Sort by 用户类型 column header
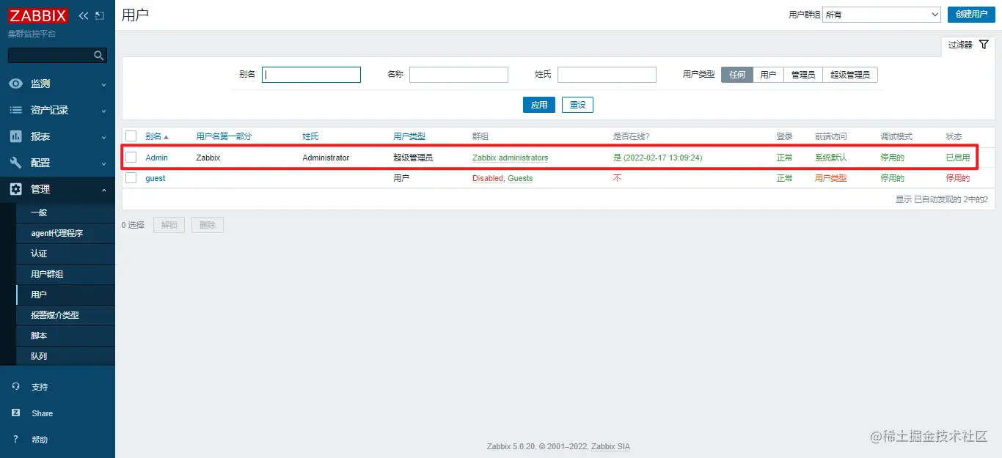The image size is (1002, 458). click(x=409, y=136)
